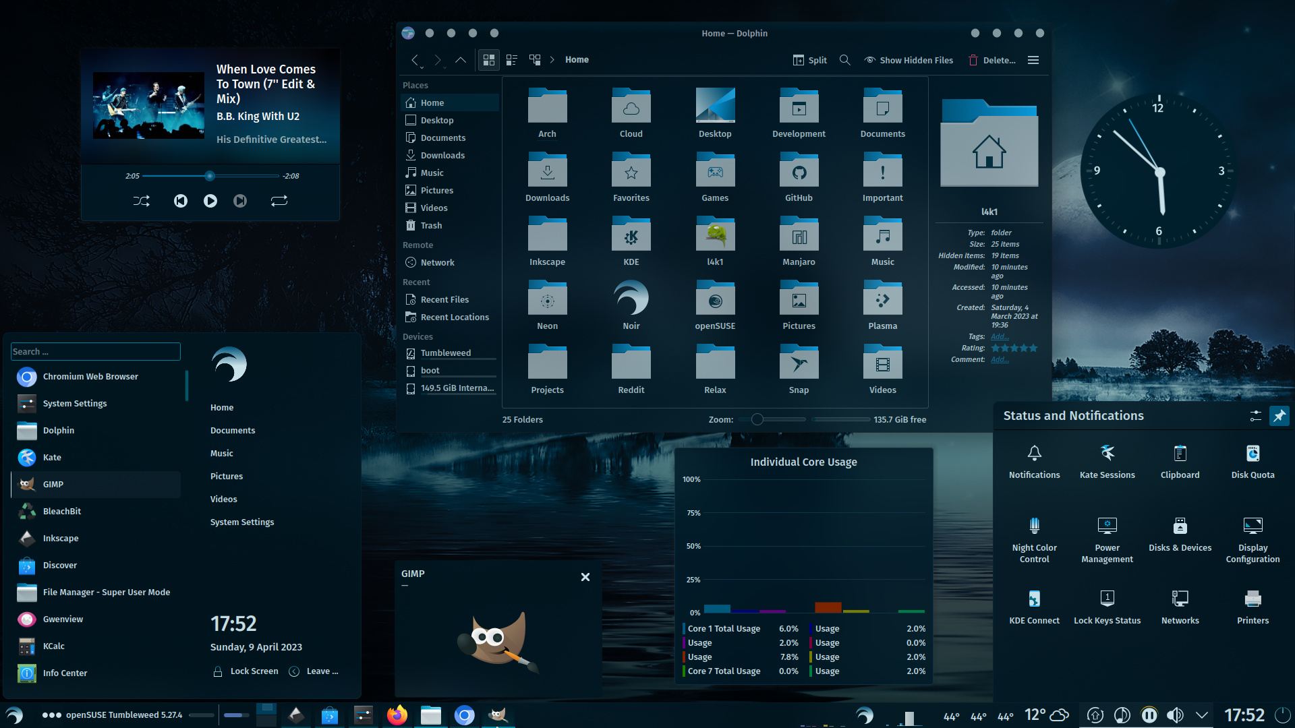Image resolution: width=1295 pixels, height=728 pixels.
Task: Close the GIMP window preview
Action: coord(585,577)
